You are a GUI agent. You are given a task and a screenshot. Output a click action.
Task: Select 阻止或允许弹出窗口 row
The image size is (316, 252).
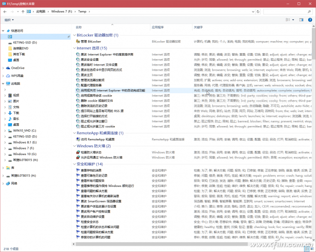(x=193, y=121)
